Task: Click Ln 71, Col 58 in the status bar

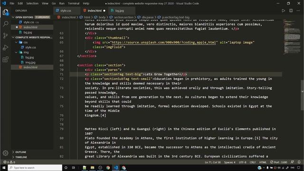Action: 213,162
